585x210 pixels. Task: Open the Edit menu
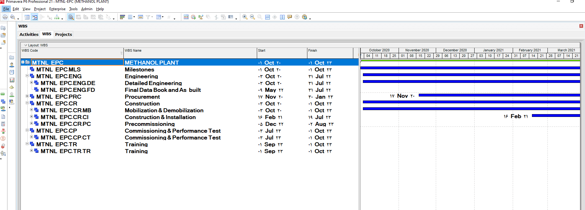pos(16,9)
